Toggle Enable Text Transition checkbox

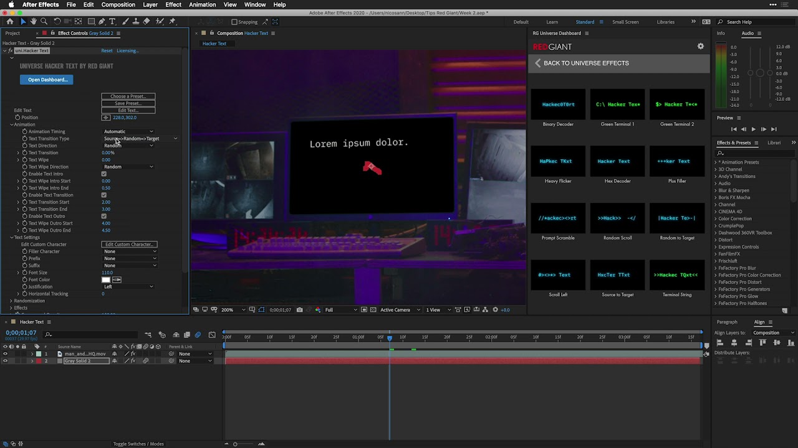pos(104,195)
